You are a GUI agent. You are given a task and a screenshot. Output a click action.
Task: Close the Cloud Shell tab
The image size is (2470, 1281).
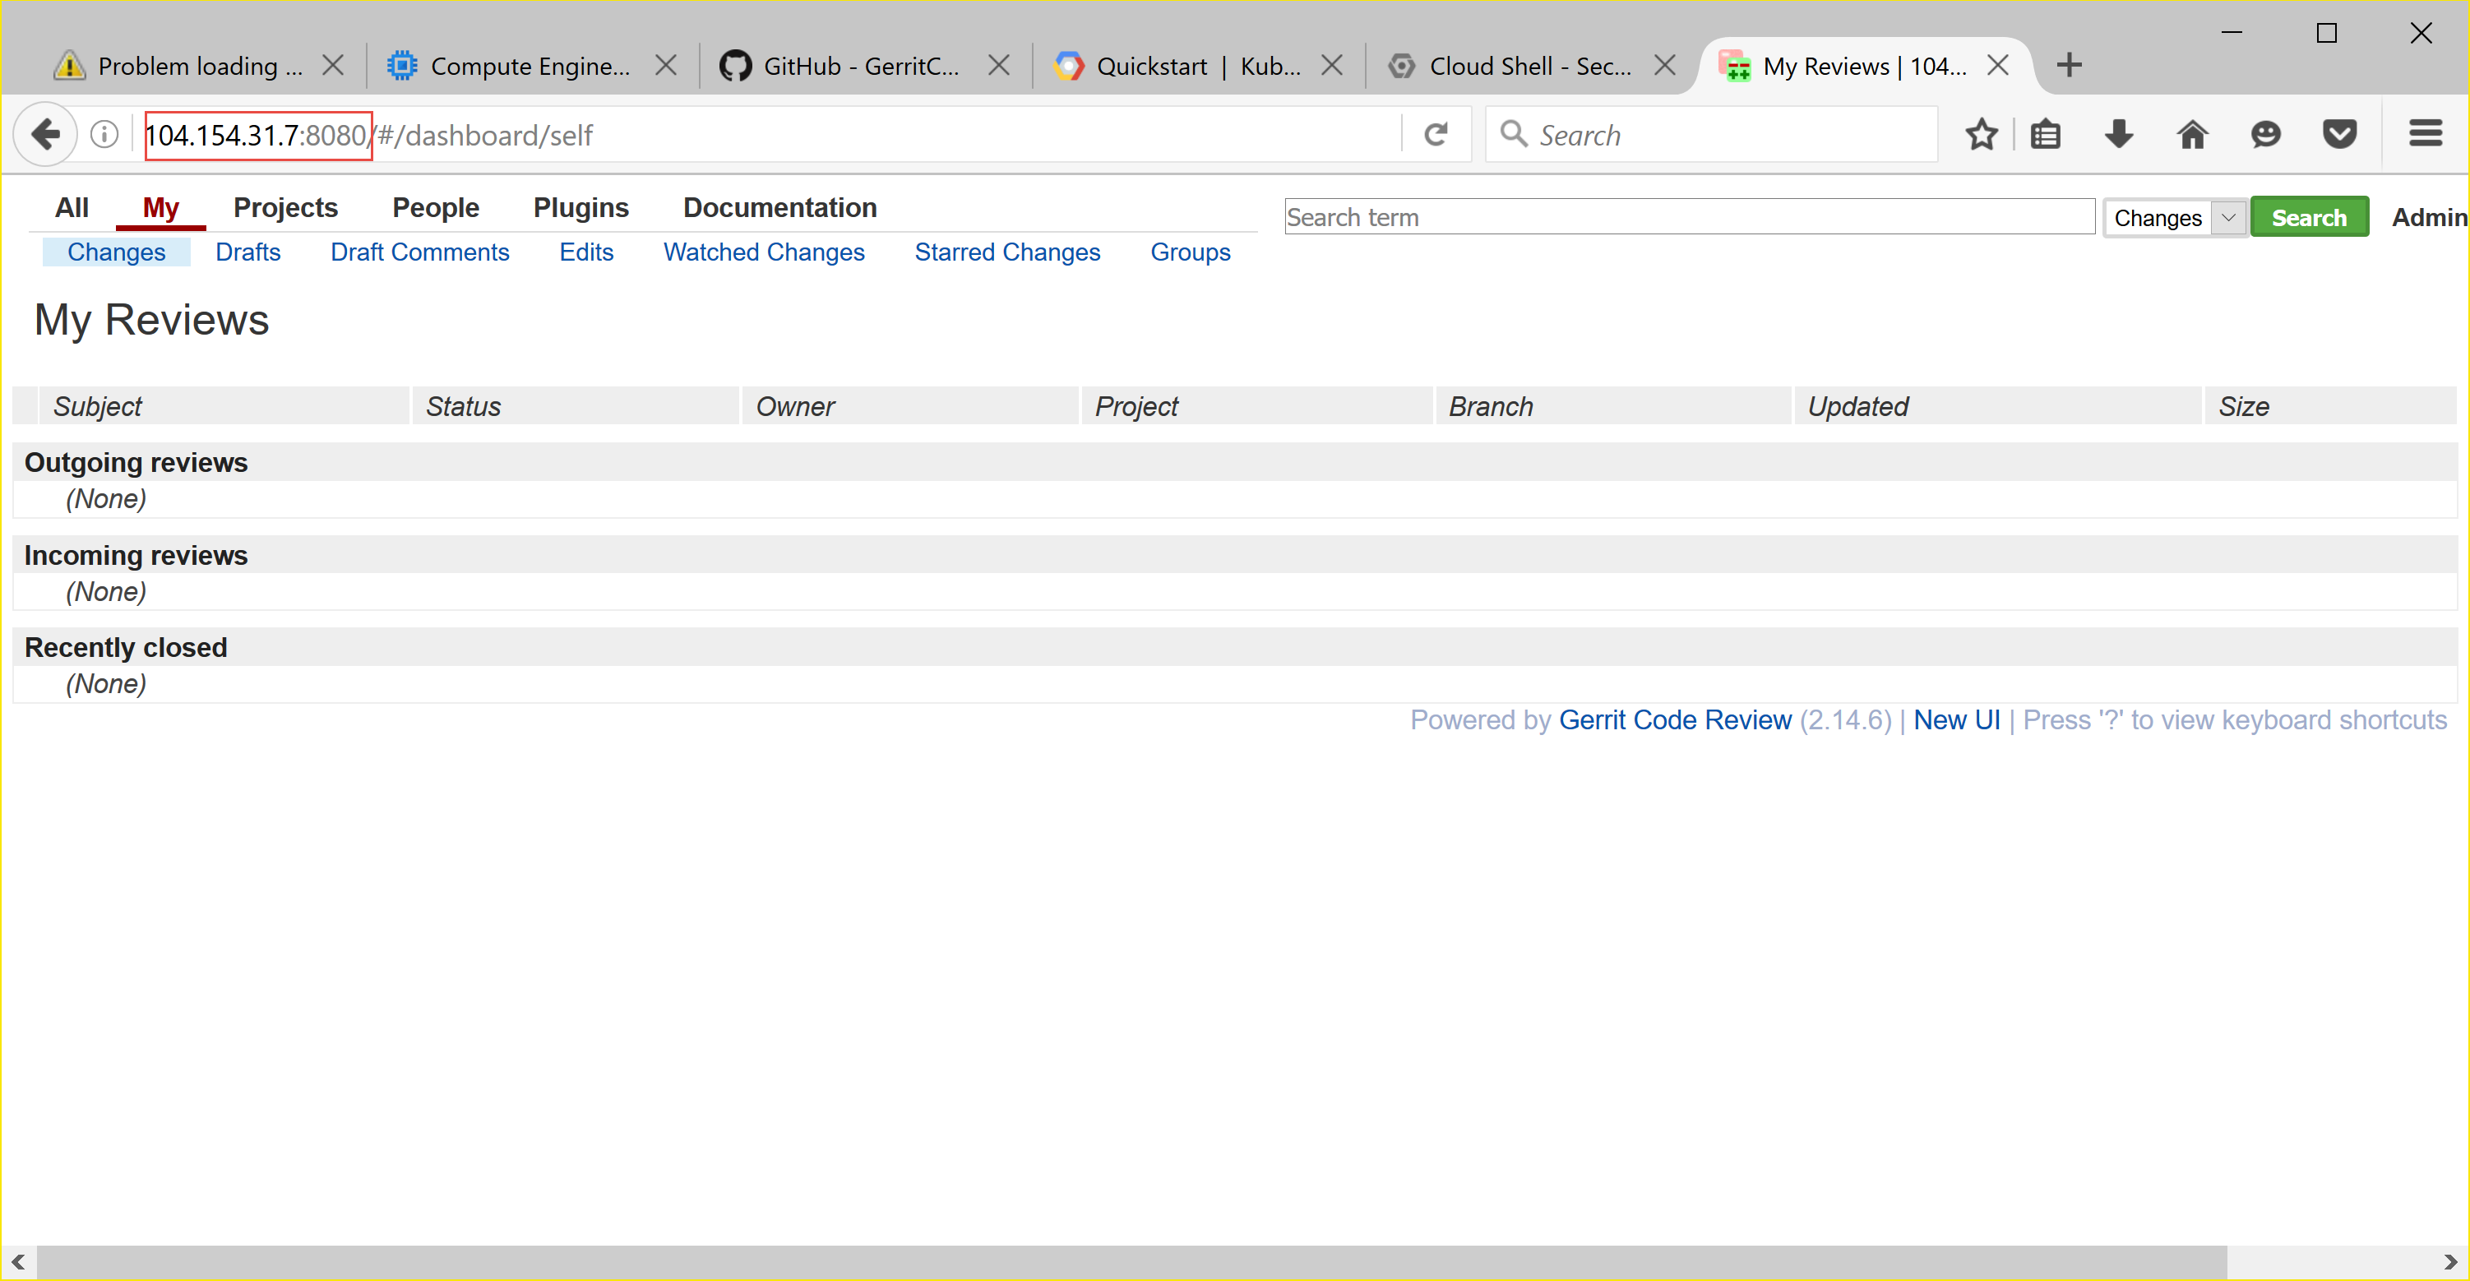point(1664,65)
